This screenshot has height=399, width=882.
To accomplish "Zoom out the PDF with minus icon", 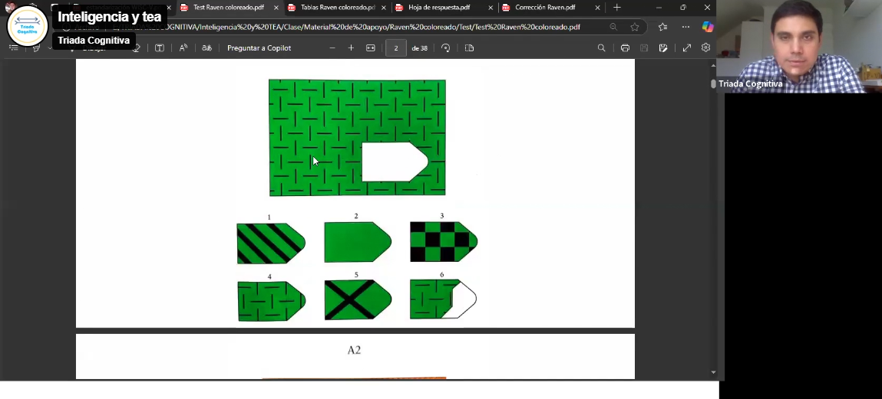I will point(332,48).
